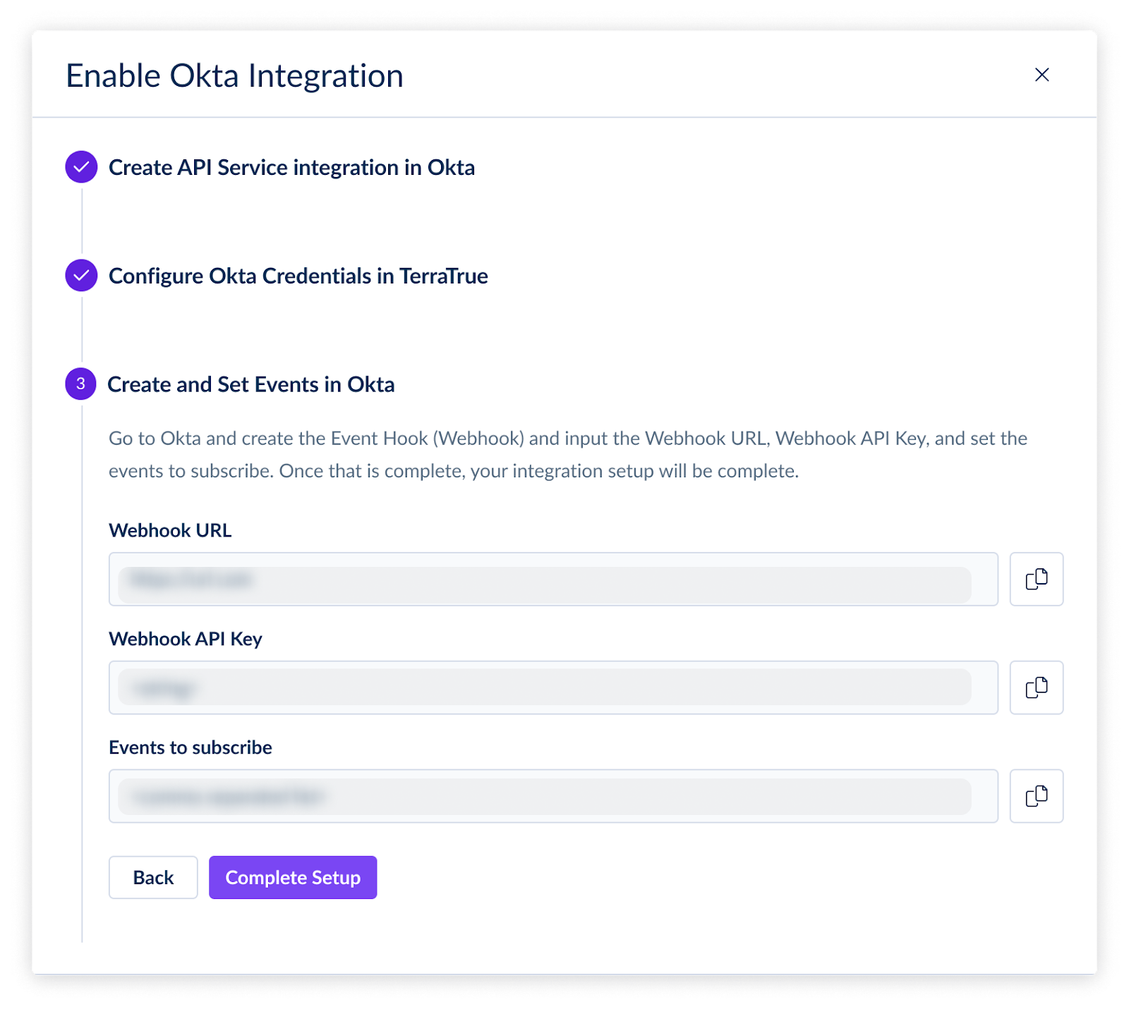Select the Events to subscribe field
This screenshot has width=1129, height=1009.
point(553,796)
